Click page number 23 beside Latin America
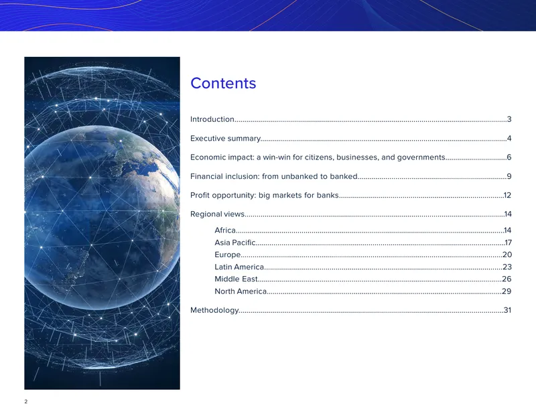Image resolution: width=536 pixels, height=414 pixels. [x=507, y=267]
